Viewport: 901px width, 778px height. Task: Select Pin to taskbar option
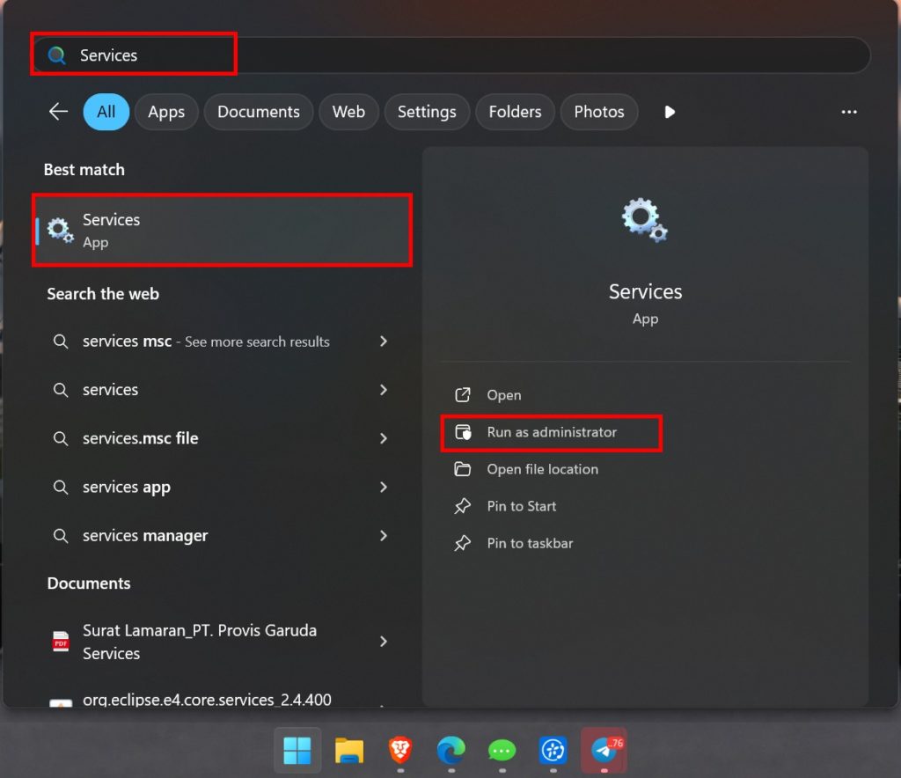pyautogui.click(x=530, y=543)
